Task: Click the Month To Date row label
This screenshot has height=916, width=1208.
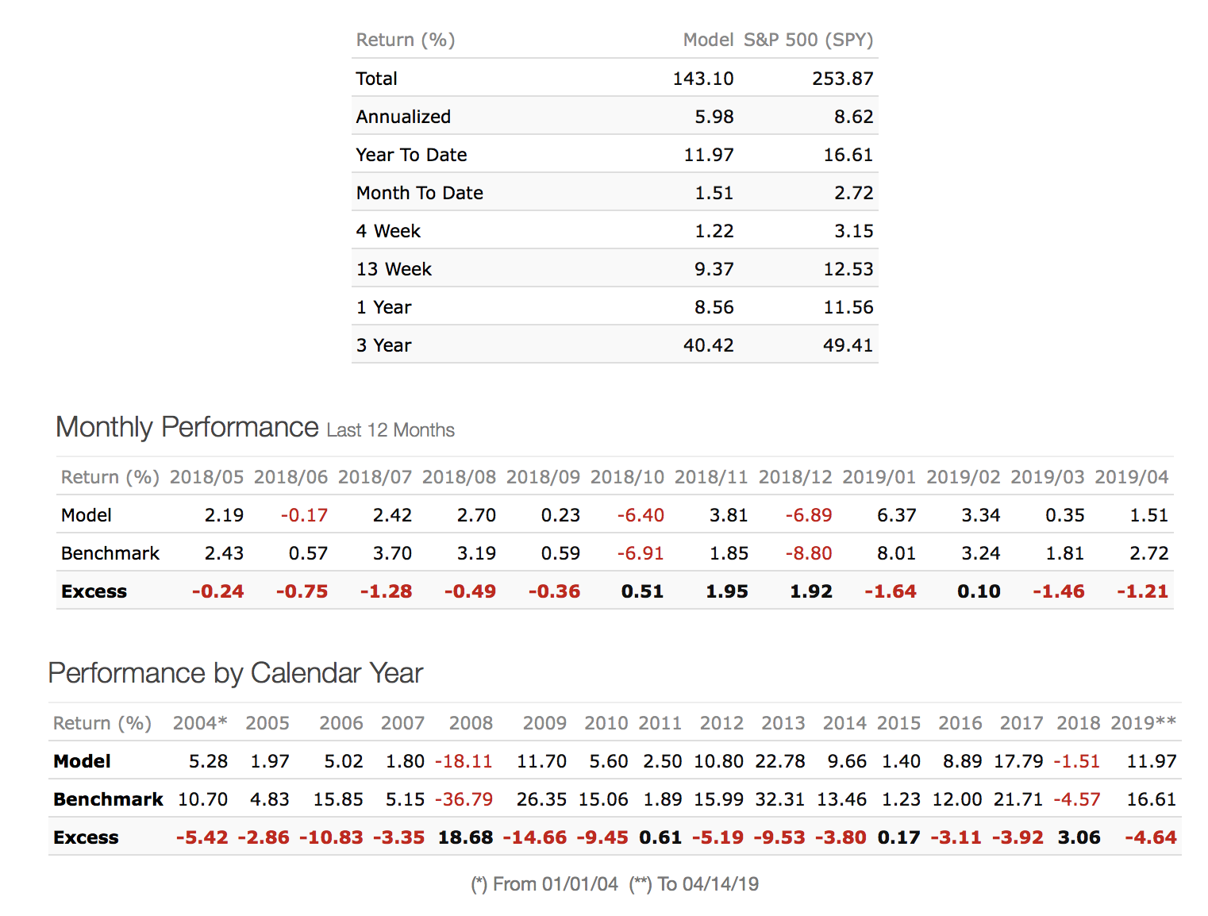Action: pos(419,193)
